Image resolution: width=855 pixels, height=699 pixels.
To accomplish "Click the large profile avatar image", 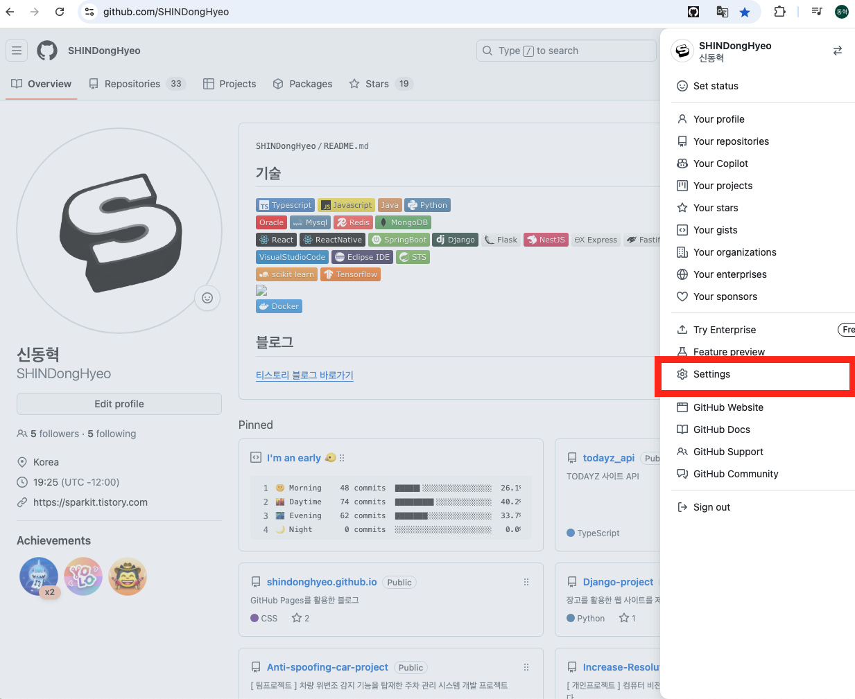I will click(119, 231).
